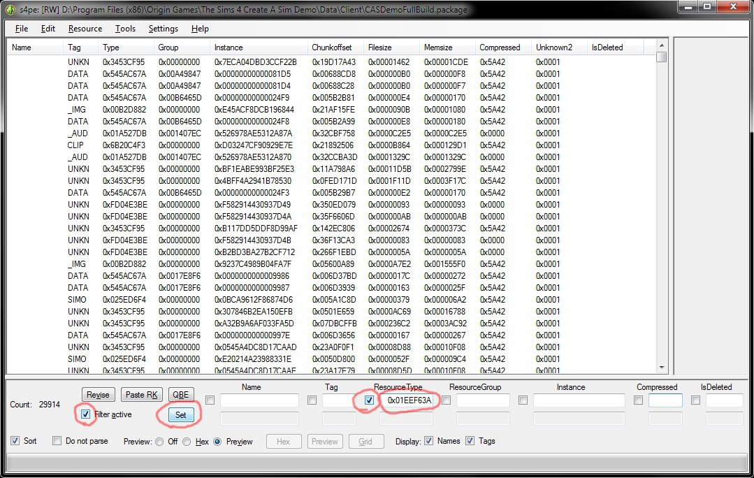Enable the Instance filter checkbox
754x478 pixels.
coord(523,400)
